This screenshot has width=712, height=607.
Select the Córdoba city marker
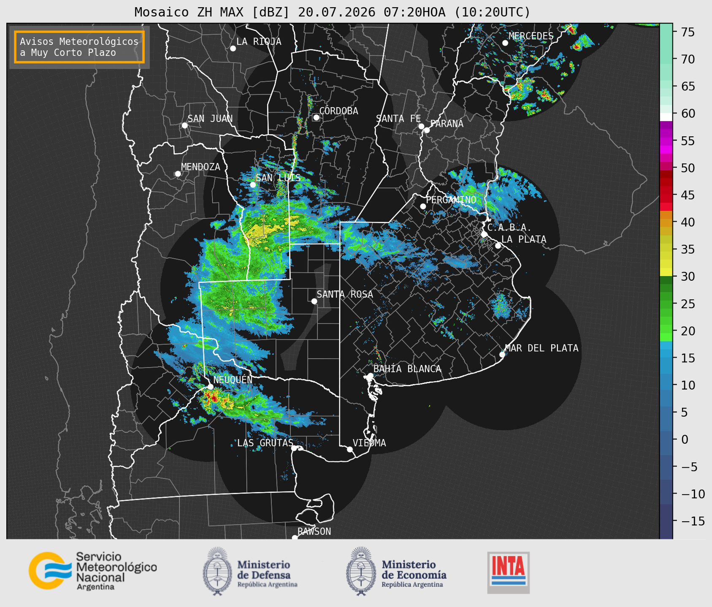pyautogui.click(x=316, y=117)
